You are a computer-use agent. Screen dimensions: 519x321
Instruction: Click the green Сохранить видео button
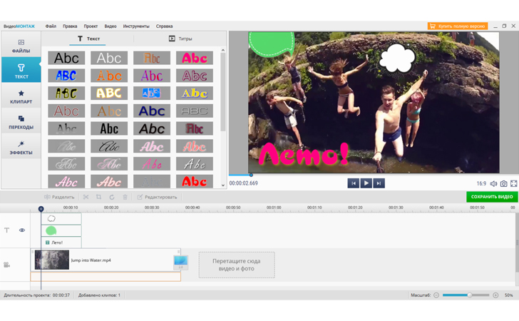[492, 197]
